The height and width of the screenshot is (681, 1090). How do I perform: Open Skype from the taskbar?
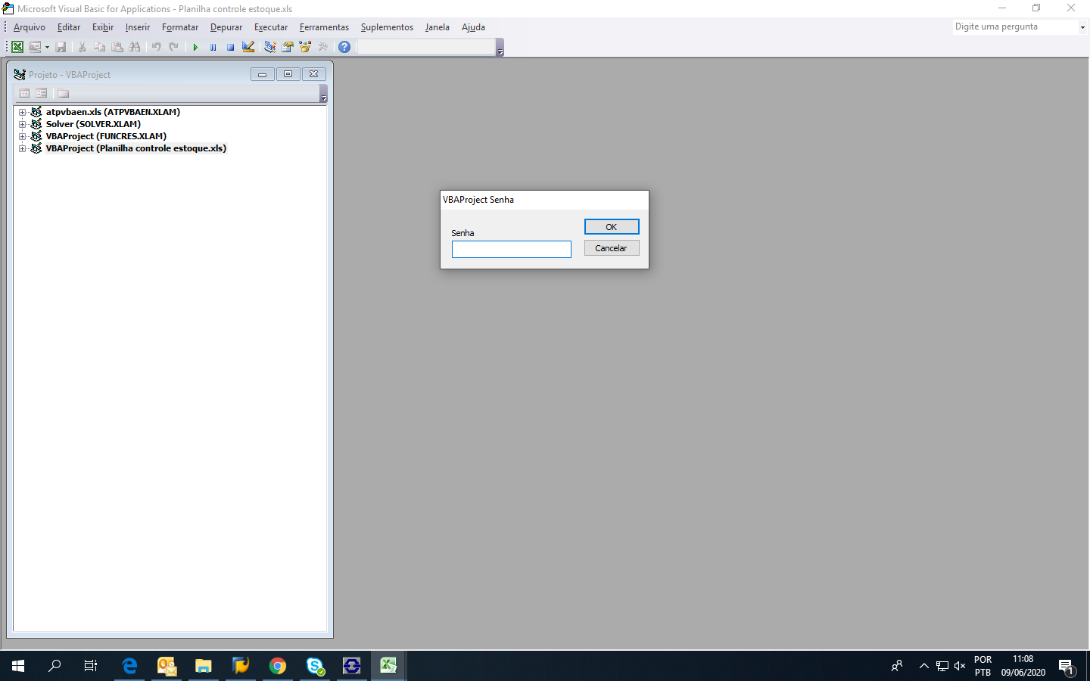[315, 666]
